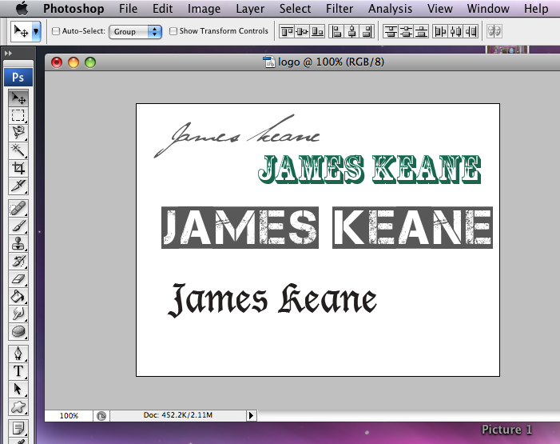This screenshot has width=560, height=444.
Task: Open the View menu
Action: (440, 8)
